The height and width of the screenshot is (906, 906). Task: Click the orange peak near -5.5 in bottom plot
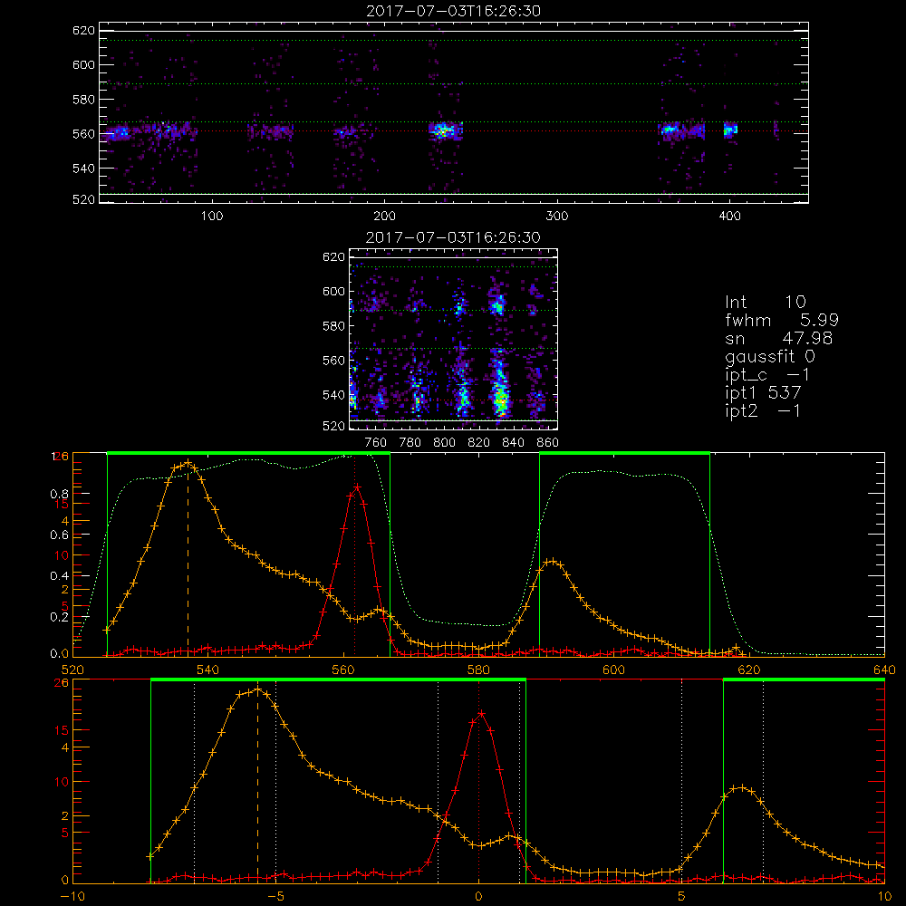point(257,689)
